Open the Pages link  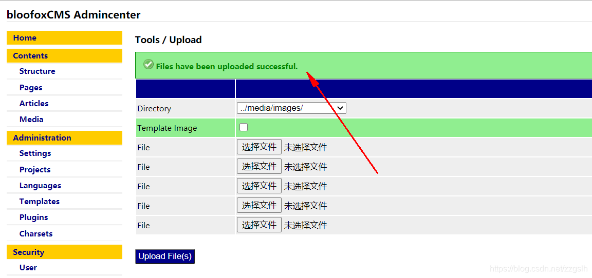tap(31, 87)
